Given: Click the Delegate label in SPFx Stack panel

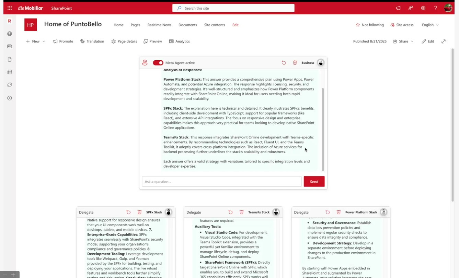Looking at the screenshot, I should [86, 212].
